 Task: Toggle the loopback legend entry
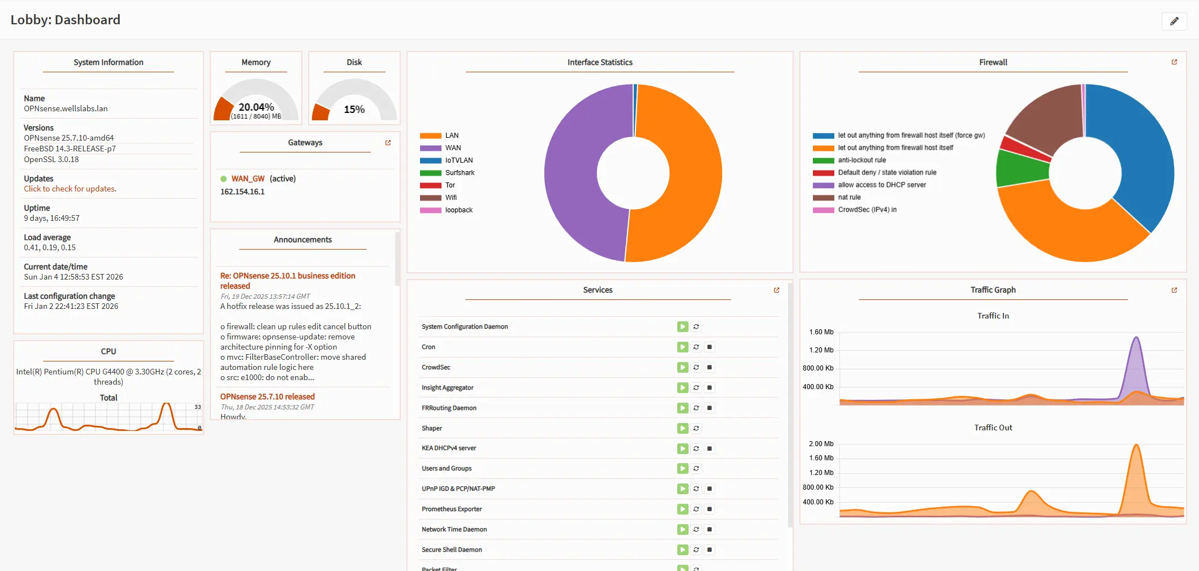click(446, 210)
